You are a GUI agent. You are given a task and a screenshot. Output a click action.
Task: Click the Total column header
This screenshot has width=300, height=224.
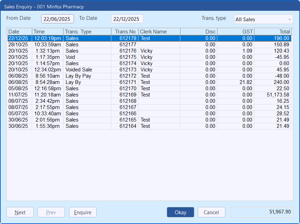click(x=272, y=32)
